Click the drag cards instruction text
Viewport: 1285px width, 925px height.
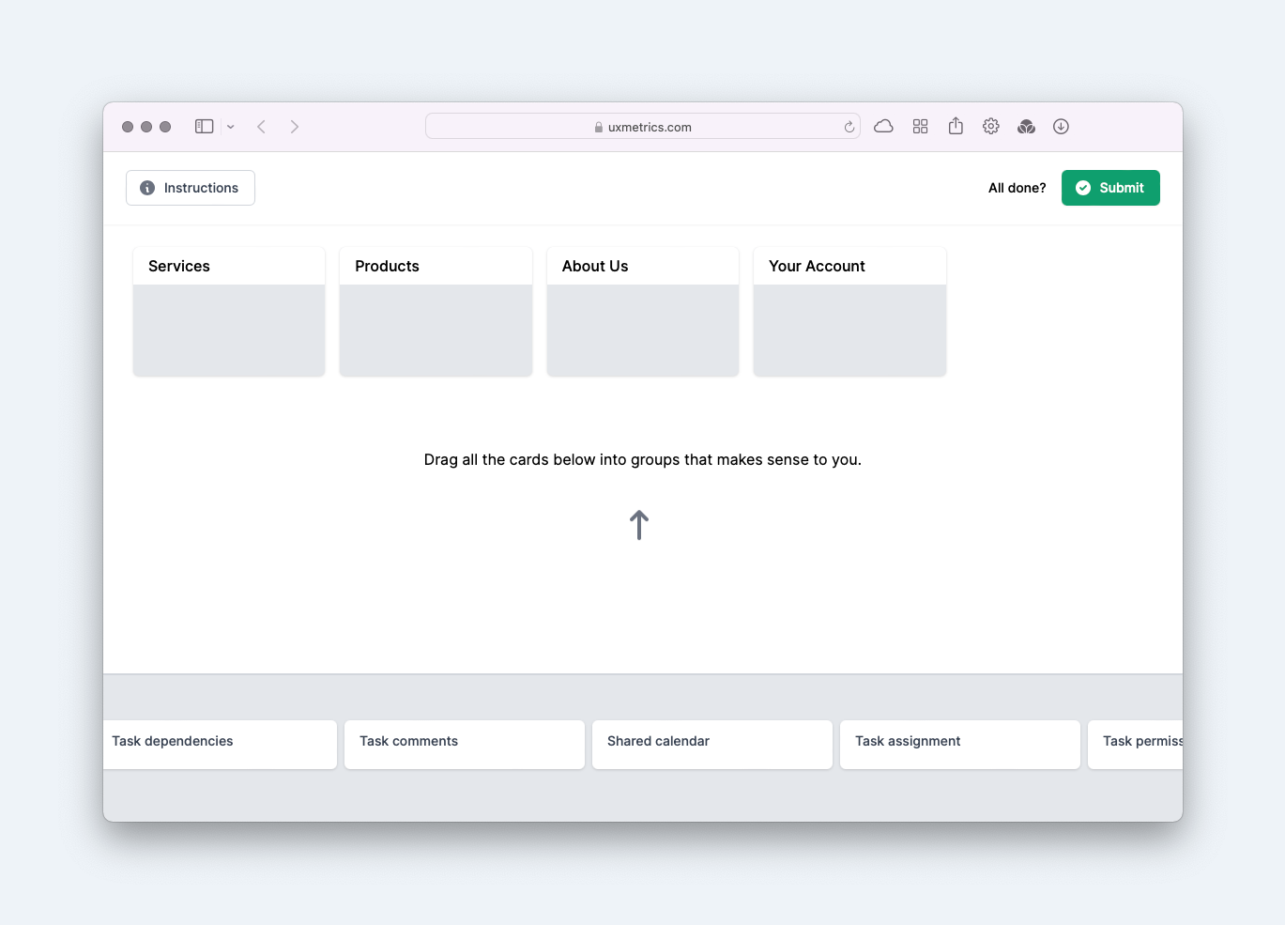643,459
